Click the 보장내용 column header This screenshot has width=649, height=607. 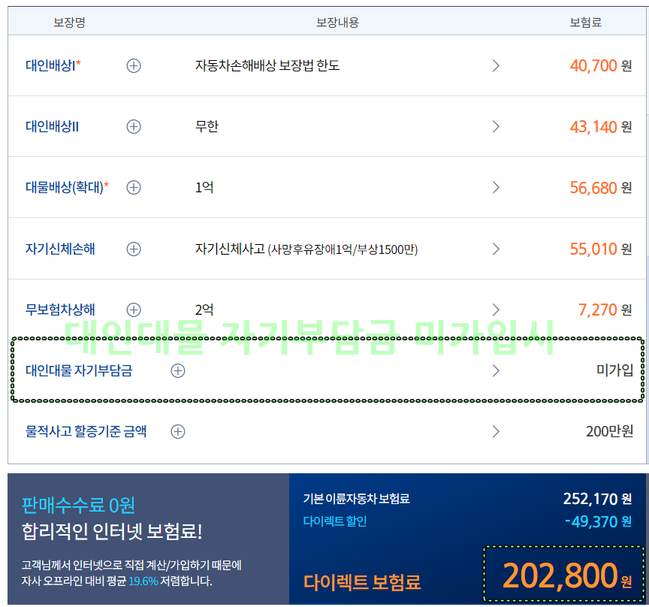point(337,22)
